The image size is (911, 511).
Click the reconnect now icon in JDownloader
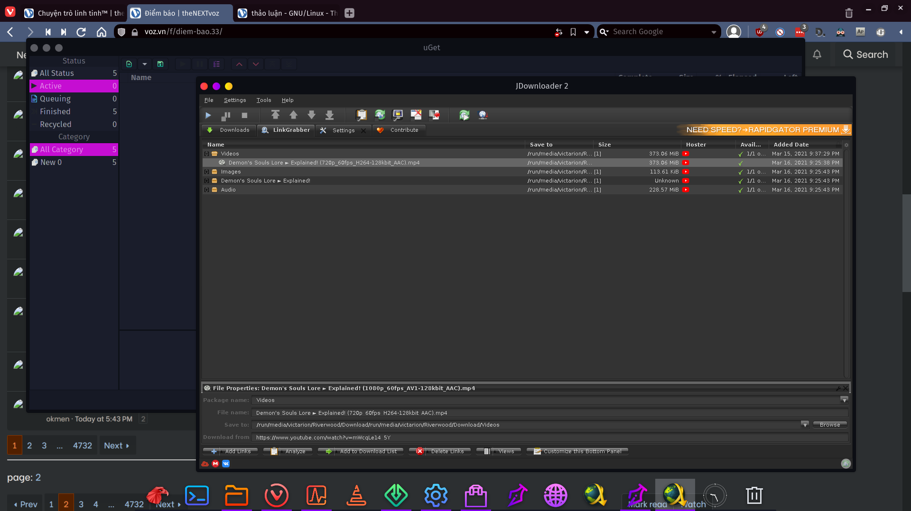click(x=464, y=115)
